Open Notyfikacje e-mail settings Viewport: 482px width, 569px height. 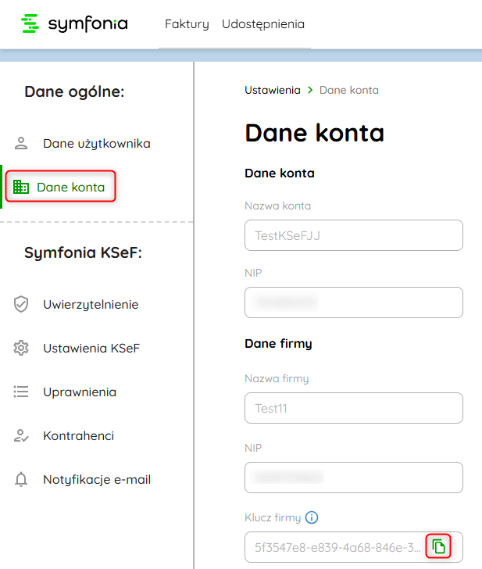(x=97, y=480)
